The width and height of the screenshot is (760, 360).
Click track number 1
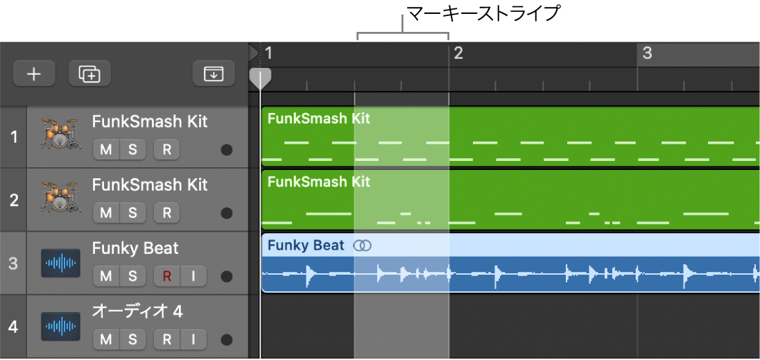[13, 137]
